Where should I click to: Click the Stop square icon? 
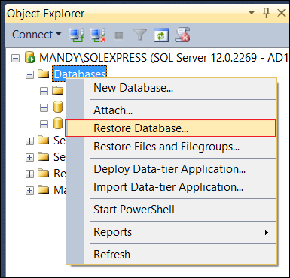click(x=119, y=35)
